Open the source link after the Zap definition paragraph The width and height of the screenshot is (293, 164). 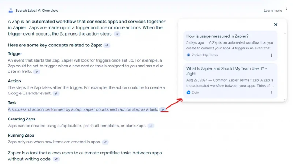tap(117, 34)
